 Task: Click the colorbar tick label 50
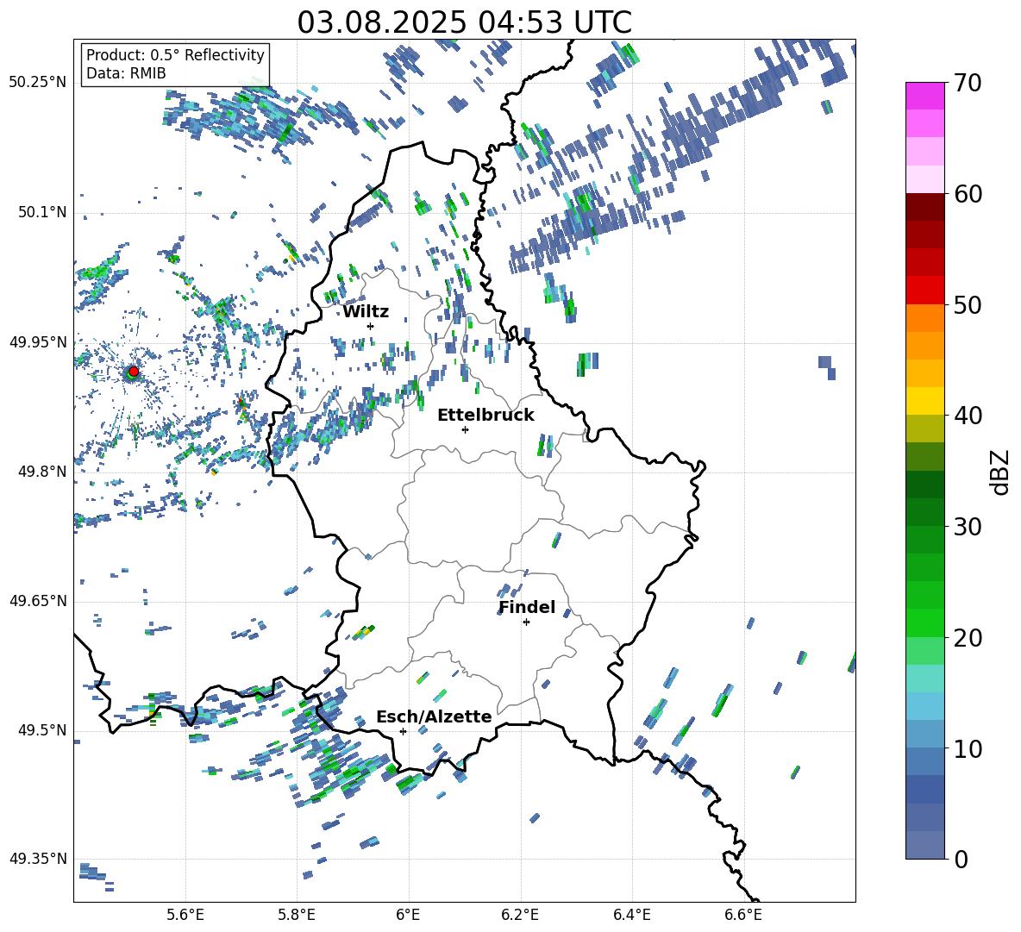click(x=968, y=305)
